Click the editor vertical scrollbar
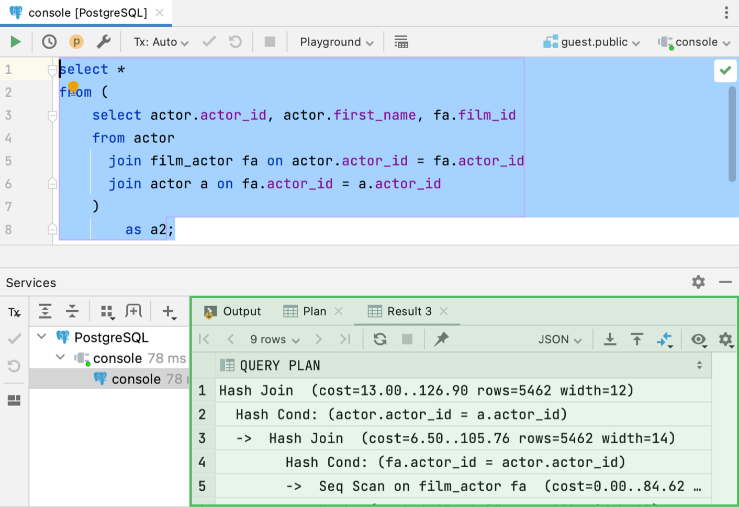 pyautogui.click(x=732, y=134)
